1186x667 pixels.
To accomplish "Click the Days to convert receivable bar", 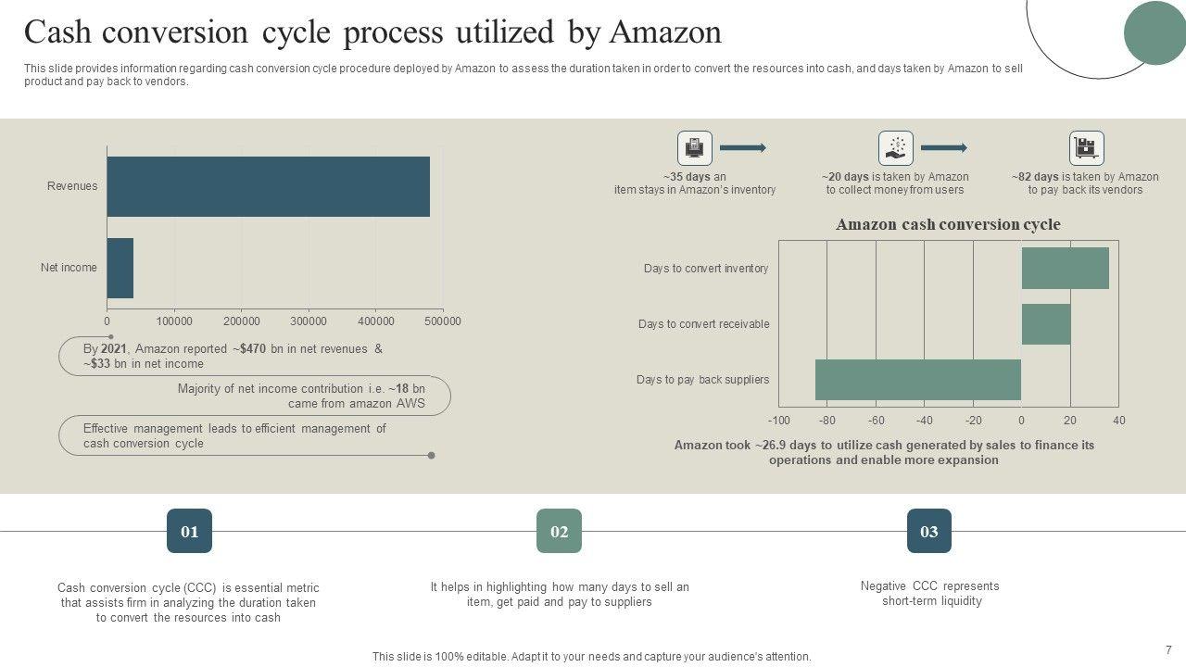I will pyautogui.click(x=1045, y=324).
